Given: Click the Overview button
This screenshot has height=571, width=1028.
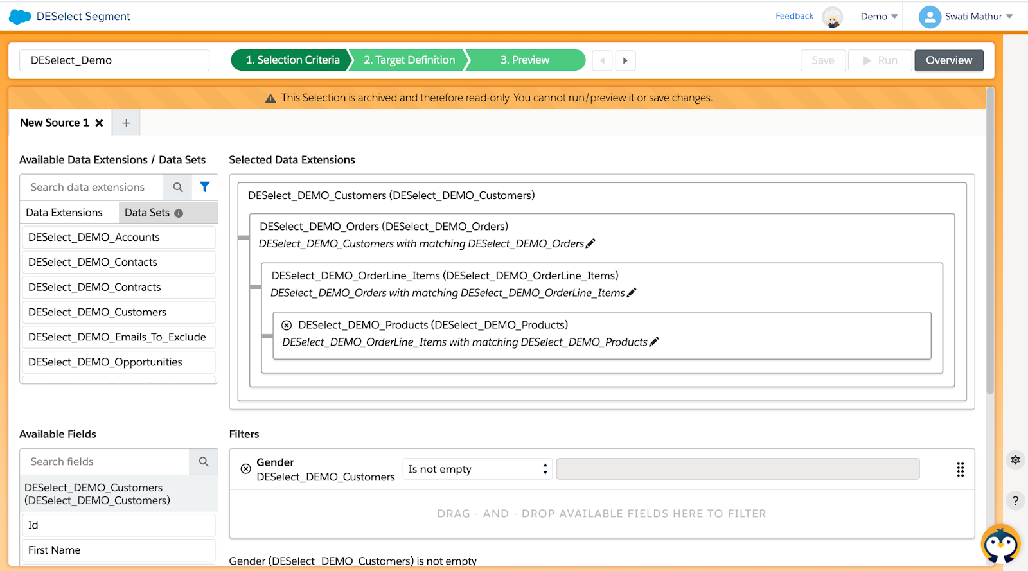Looking at the screenshot, I should [x=948, y=60].
